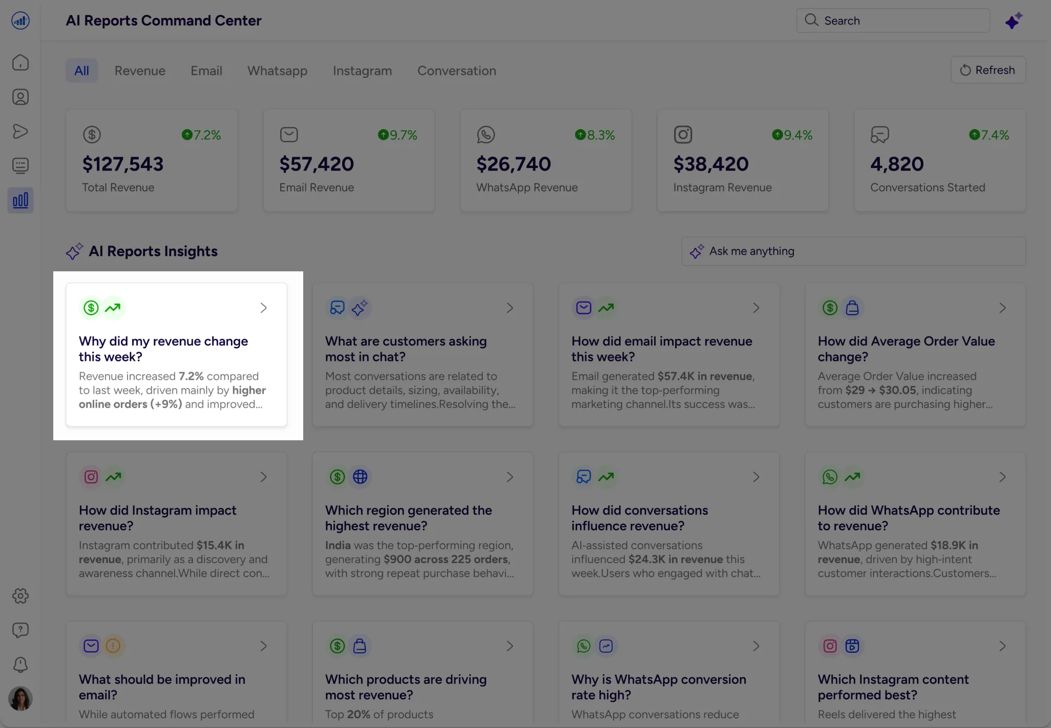Click user profile avatar photo
The height and width of the screenshot is (728, 1051).
pos(20,698)
